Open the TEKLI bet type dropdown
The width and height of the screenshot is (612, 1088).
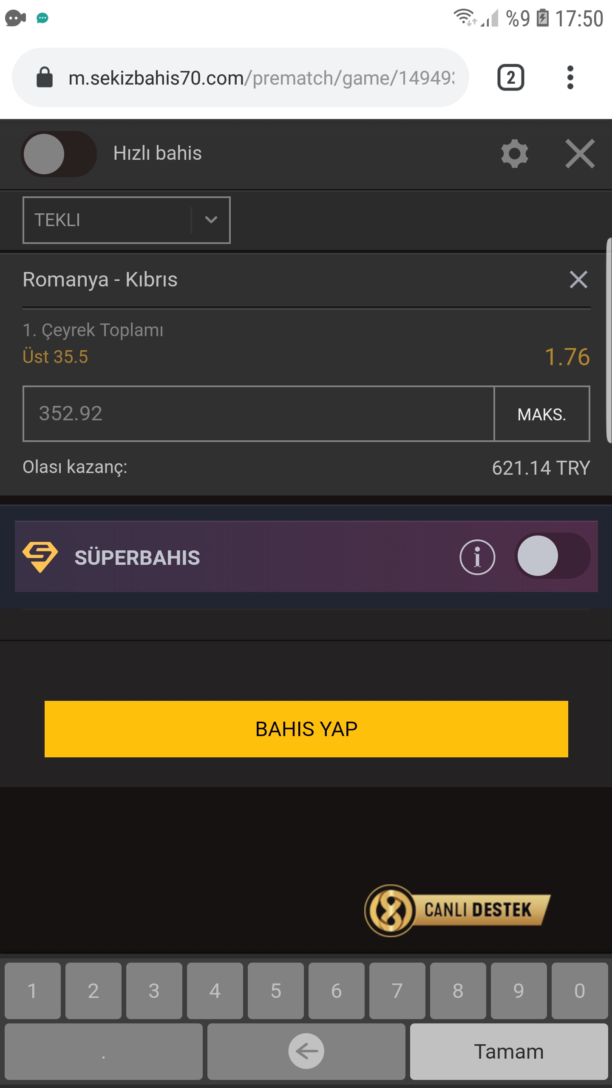126,220
